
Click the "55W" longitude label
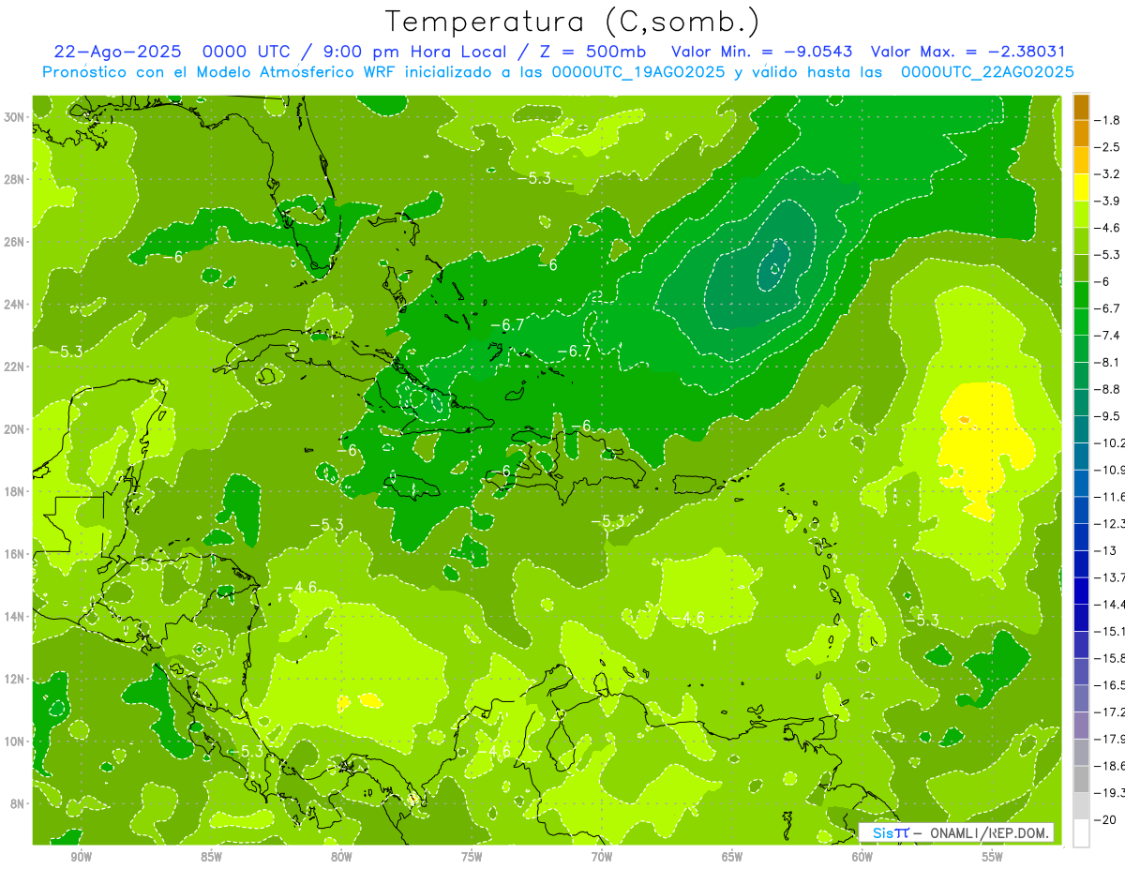pyautogui.click(x=993, y=857)
